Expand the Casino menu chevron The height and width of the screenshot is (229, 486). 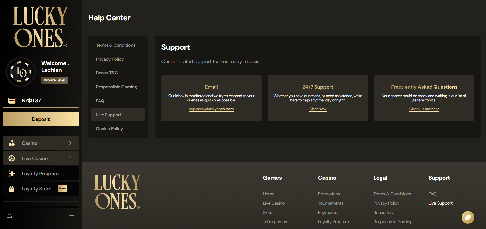coord(70,143)
